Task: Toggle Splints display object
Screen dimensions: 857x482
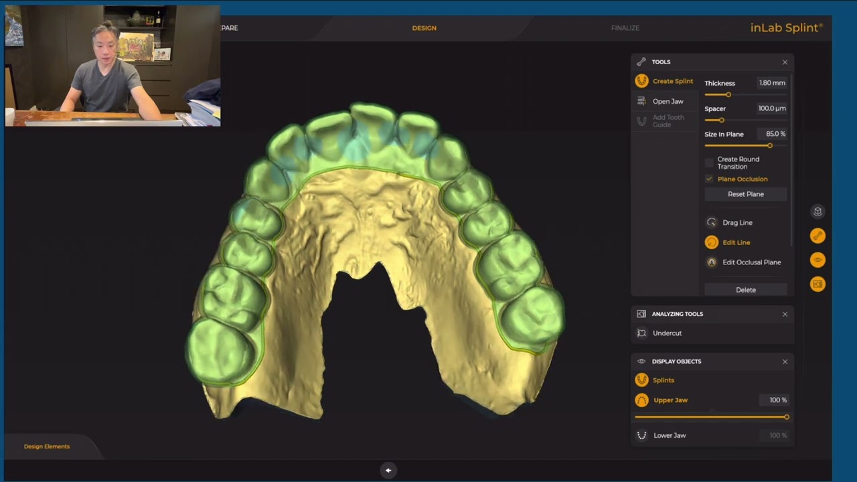Action: coord(655,380)
